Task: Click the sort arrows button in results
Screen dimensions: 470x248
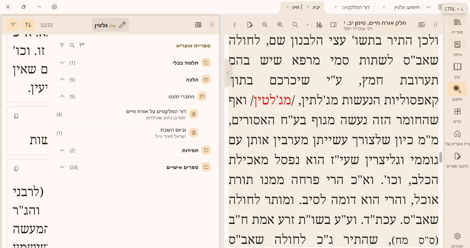Action: point(28,25)
